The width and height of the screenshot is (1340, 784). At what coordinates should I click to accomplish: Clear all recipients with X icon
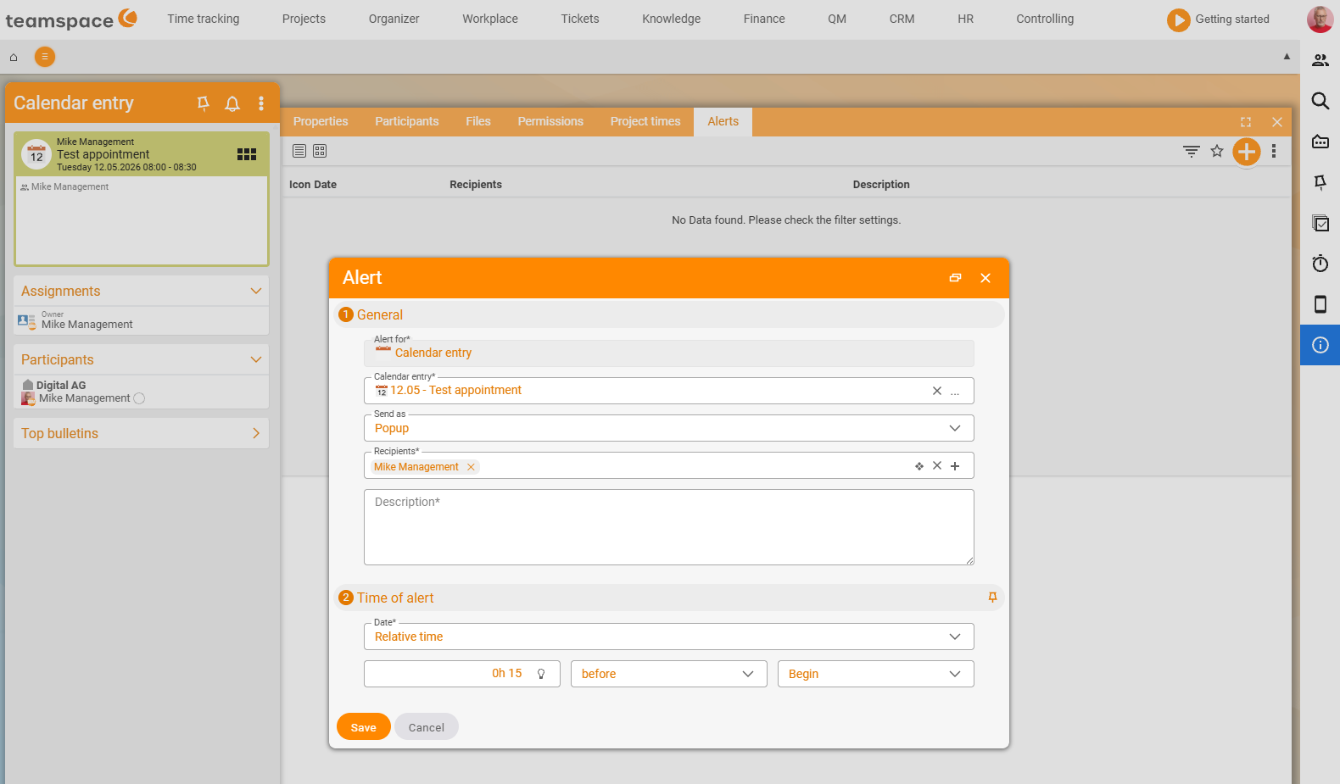937,465
